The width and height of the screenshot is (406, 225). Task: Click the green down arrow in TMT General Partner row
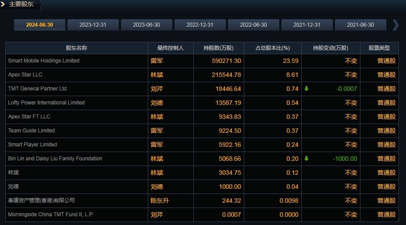(306, 89)
